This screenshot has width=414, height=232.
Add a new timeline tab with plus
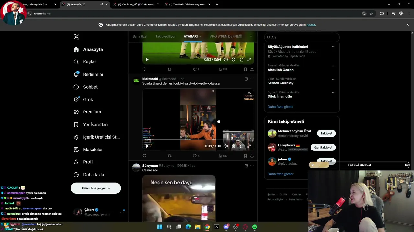[251, 36]
